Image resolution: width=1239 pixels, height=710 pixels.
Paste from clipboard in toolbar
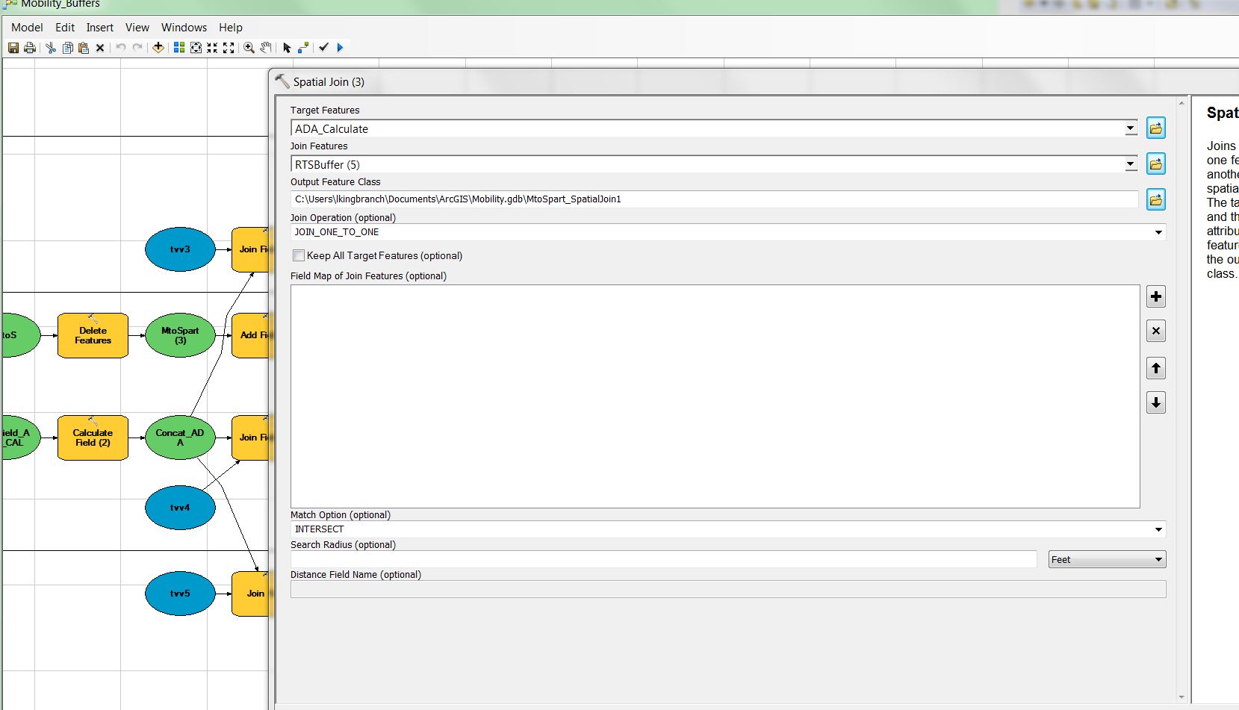tap(84, 48)
